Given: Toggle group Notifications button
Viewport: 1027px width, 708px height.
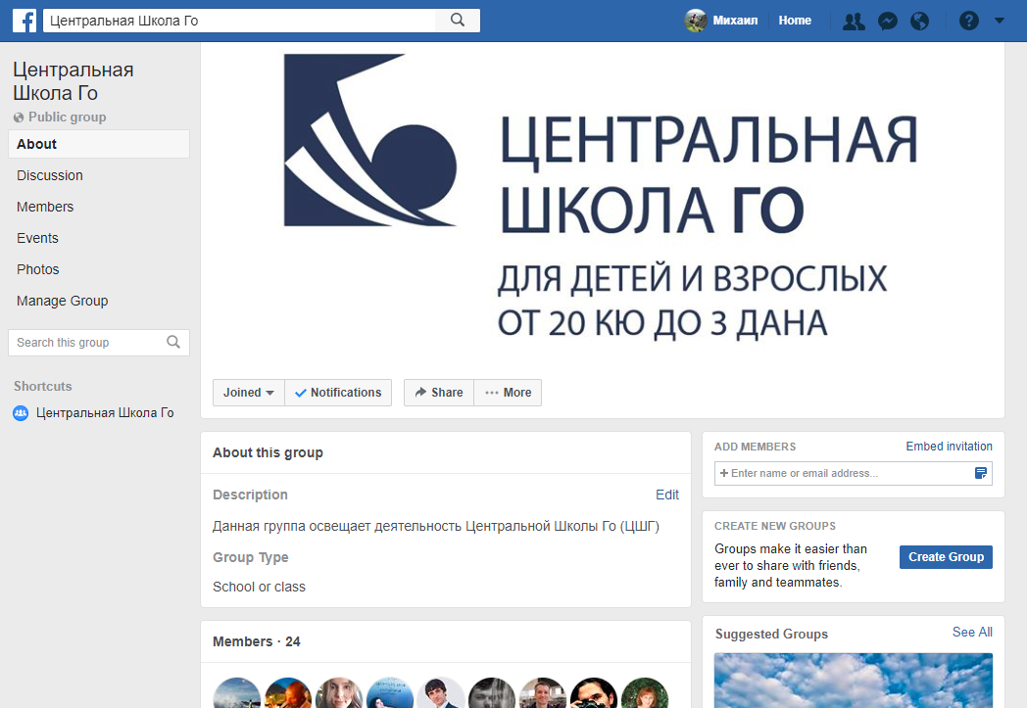Looking at the screenshot, I should click(338, 393).
